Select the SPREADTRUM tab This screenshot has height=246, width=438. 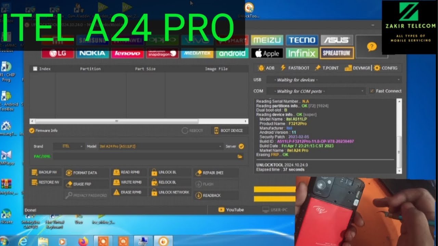[x=337, y=53]
